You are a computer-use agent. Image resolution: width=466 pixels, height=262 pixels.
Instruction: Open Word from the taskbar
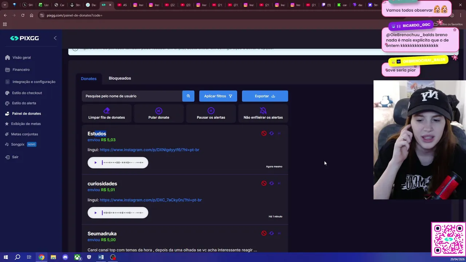coord(101,257)
